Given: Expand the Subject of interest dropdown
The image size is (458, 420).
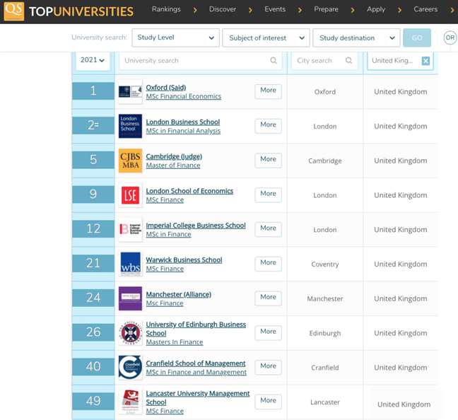Looking at the screenshot, I should (x=266, y=37).
